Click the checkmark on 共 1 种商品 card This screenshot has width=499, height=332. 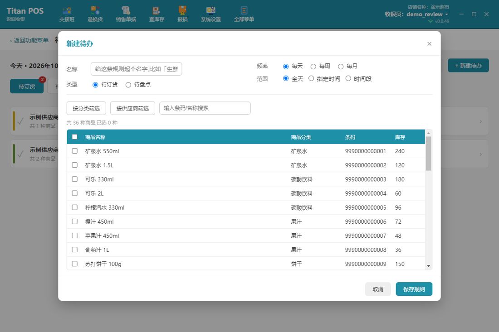point(20,121)
